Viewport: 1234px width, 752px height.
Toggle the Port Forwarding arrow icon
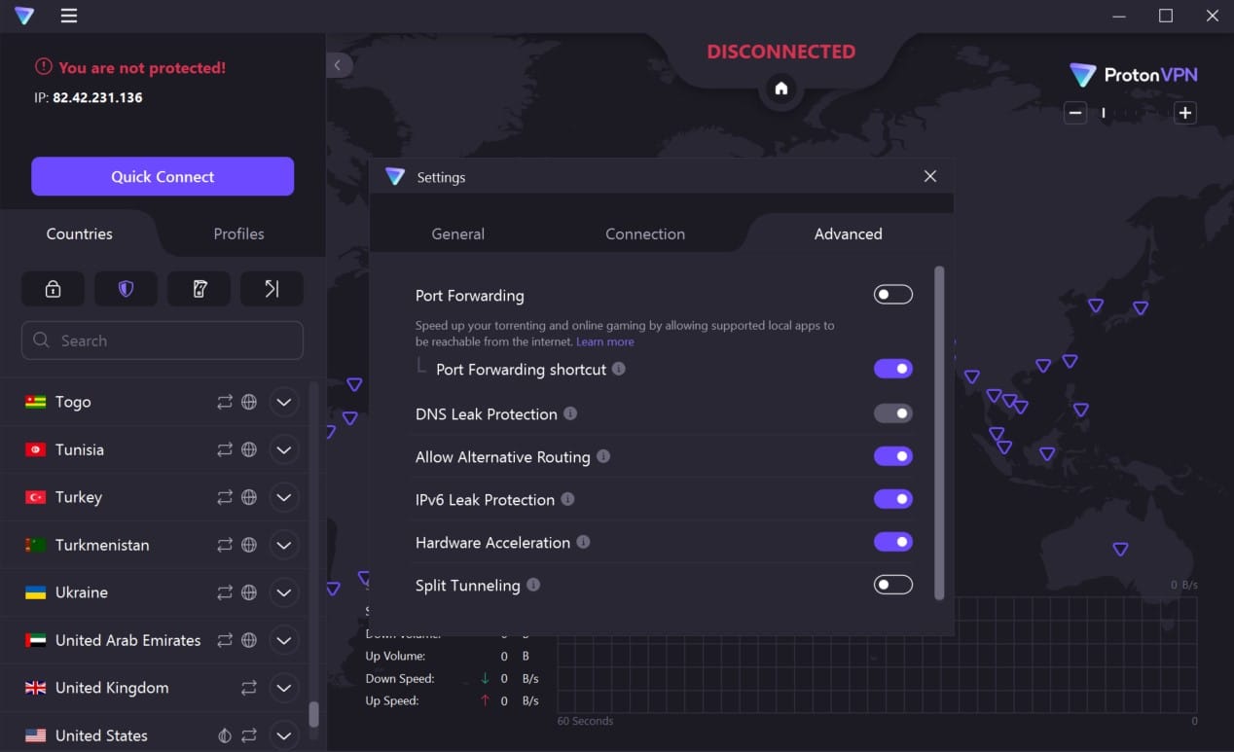[272, 289]
